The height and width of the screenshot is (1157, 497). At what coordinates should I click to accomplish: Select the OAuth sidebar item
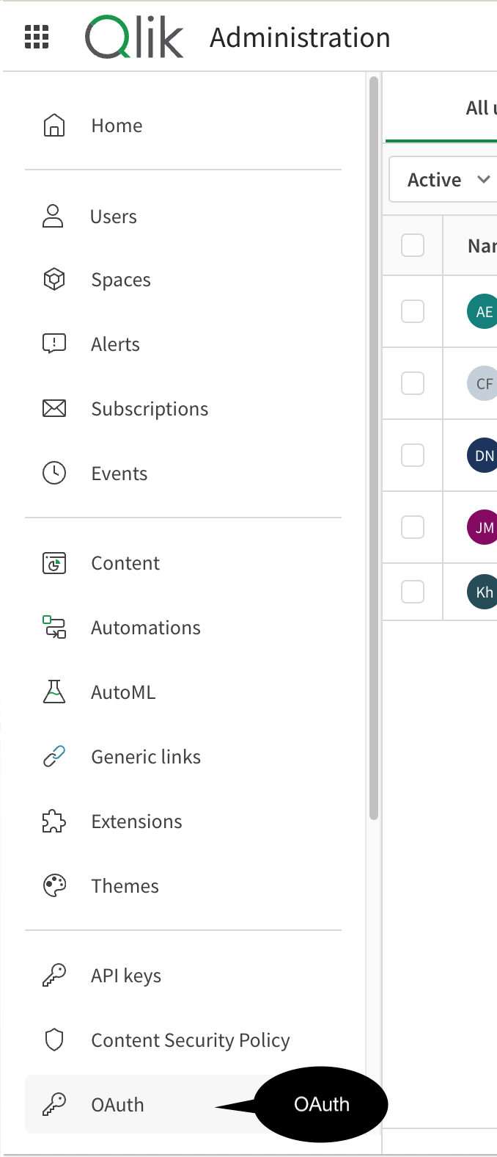183,1105
